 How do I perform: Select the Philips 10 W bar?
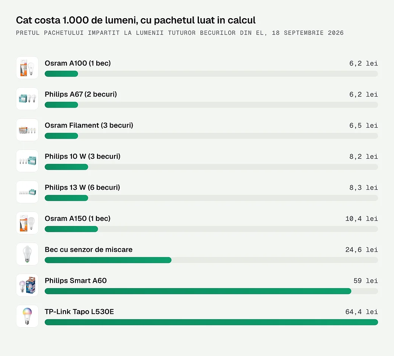(66, 167)
